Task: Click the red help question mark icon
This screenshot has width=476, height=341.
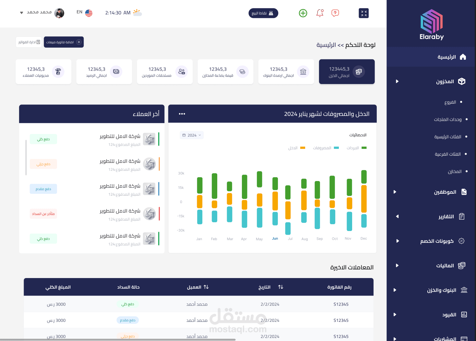Action: pyautogui.click(x=335, y=13)
